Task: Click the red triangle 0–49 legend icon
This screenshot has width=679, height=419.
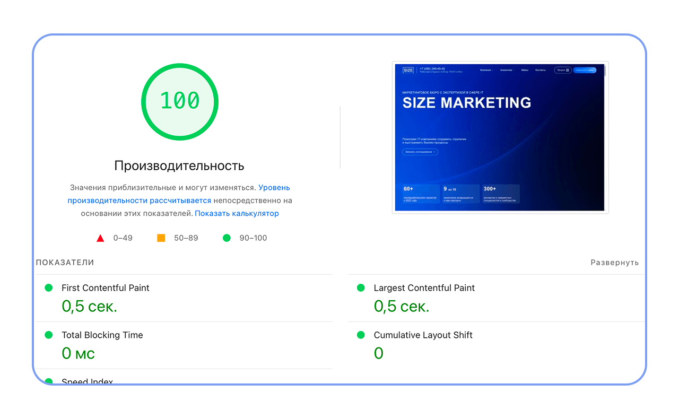Action: [x=100, y=238]
